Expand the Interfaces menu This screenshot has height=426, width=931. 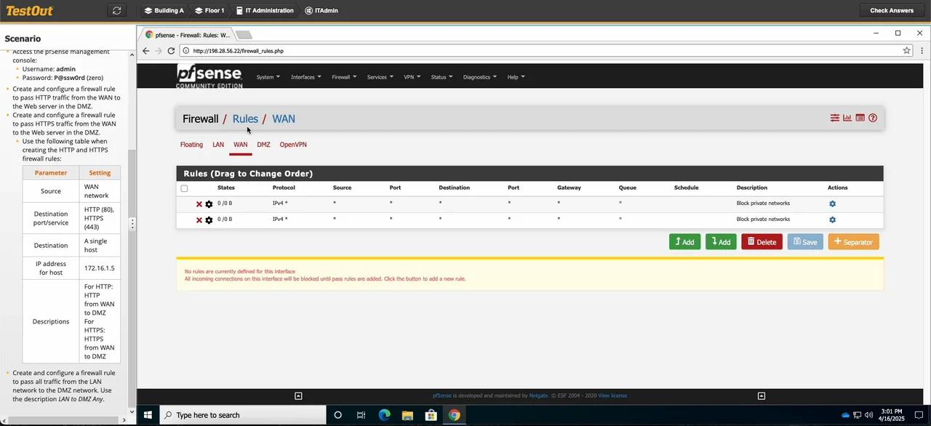click(x=305, y=76)
